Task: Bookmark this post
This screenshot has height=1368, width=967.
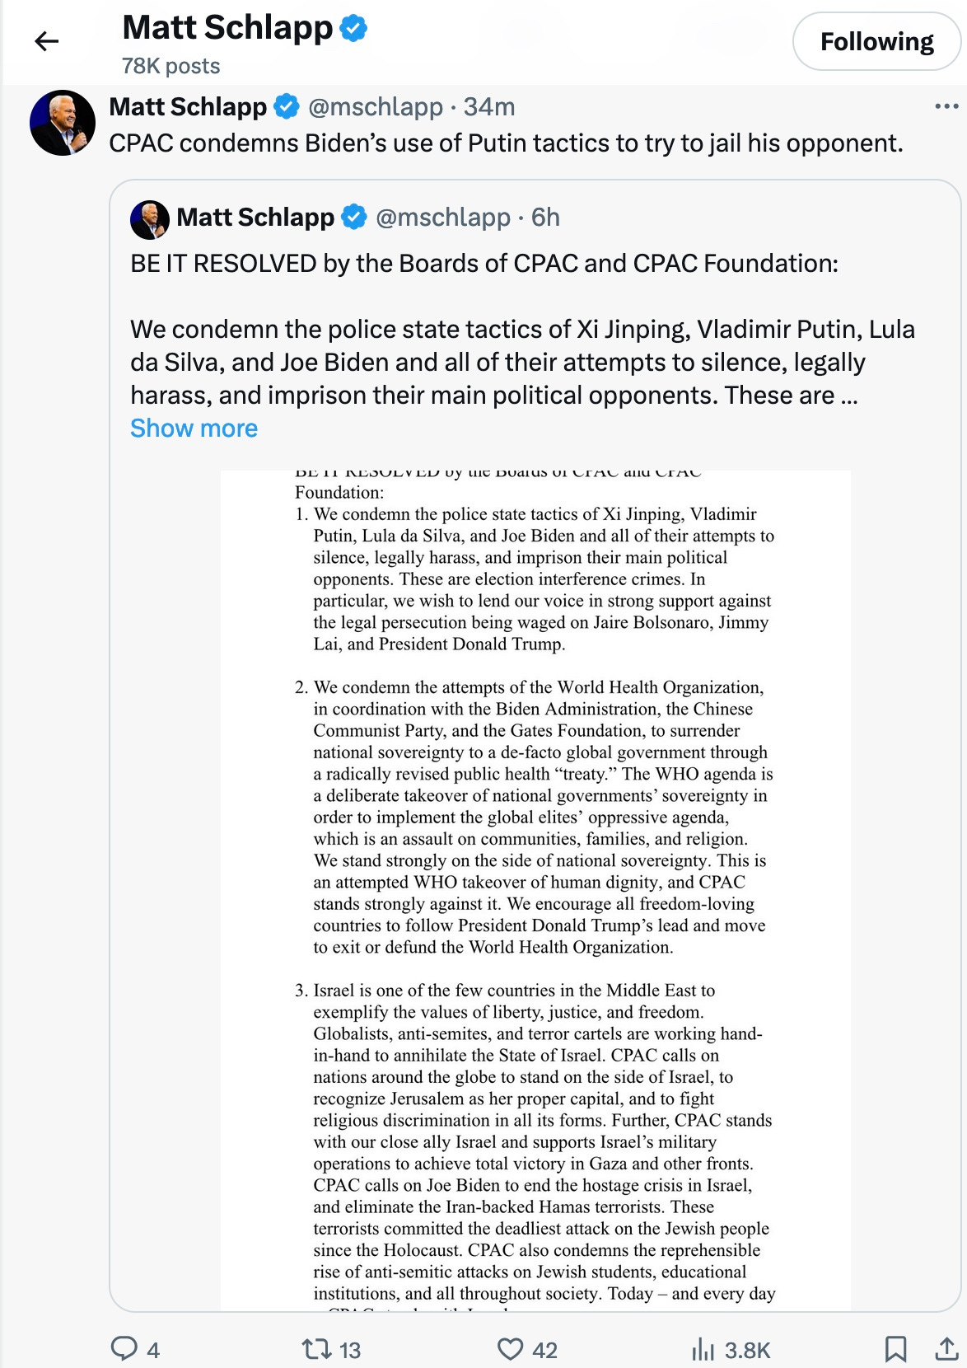Action: pyautogui.click(x=895, y=1349)
